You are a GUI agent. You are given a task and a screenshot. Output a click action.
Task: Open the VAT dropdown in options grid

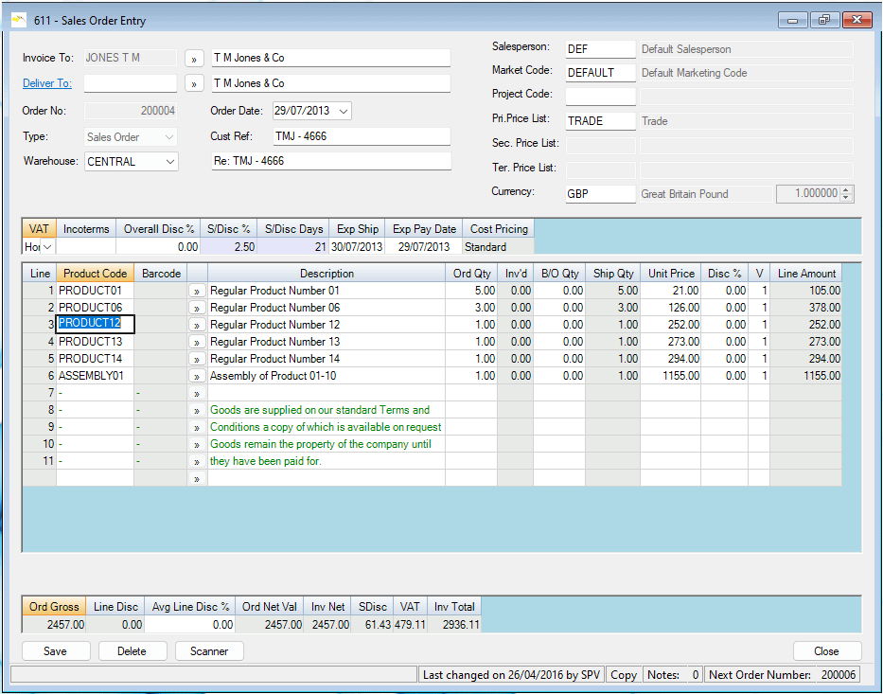(47, 247)
